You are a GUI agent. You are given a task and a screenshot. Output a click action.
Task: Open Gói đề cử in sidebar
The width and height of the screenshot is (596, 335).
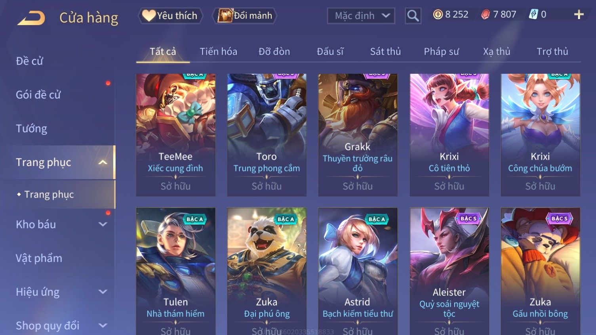[38, 95]
